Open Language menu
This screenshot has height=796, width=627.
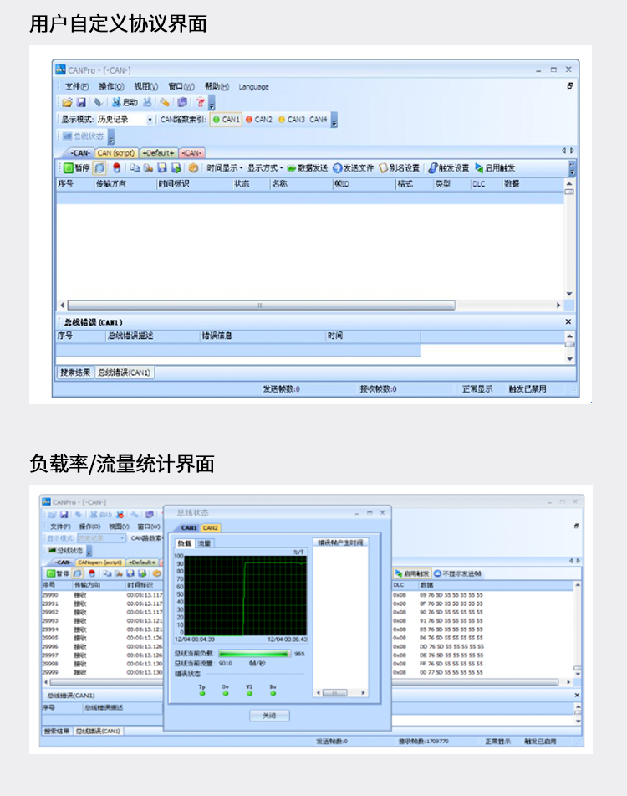coord(254,87)
